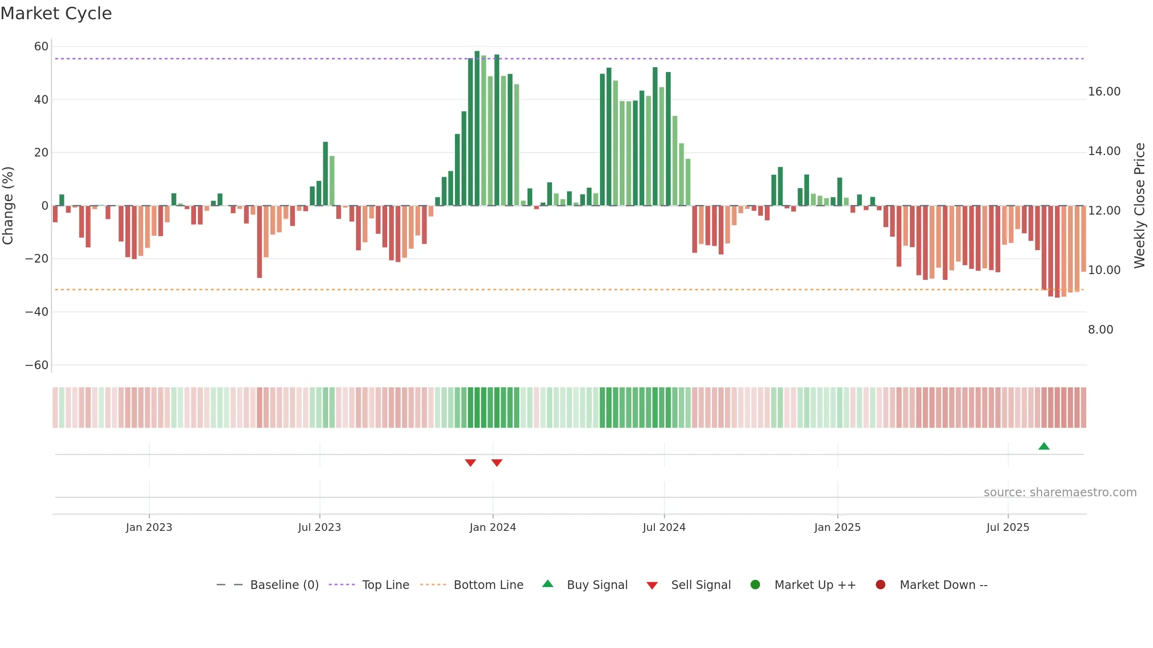Viewport: 1153px width, 648px height.
Task: Click the Jul 2023 axis label
Action: pyautogui.click(x=319, y=527)
